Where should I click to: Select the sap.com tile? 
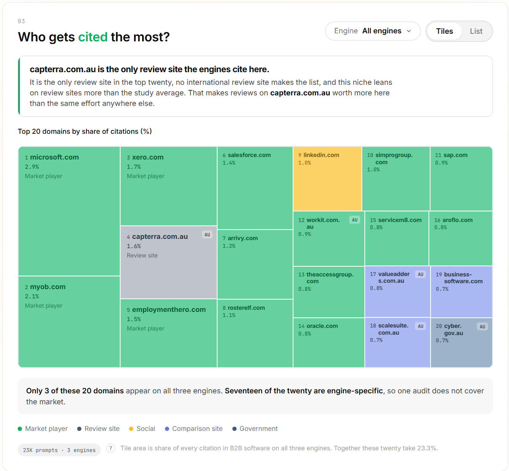pos(461,179)
